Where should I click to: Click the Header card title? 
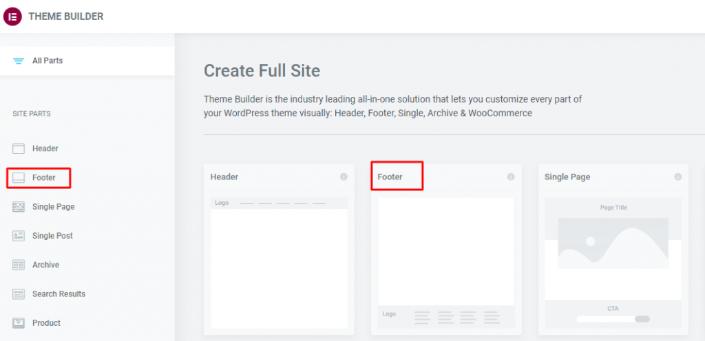(224, 177)
